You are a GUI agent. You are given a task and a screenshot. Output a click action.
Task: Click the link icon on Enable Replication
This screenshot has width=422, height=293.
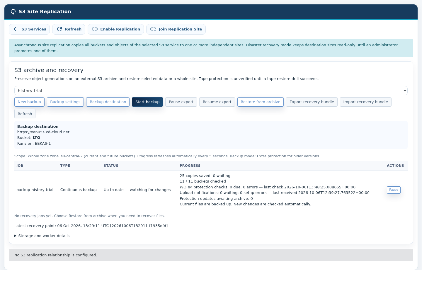pyautogui.click(x=95, y=29)
